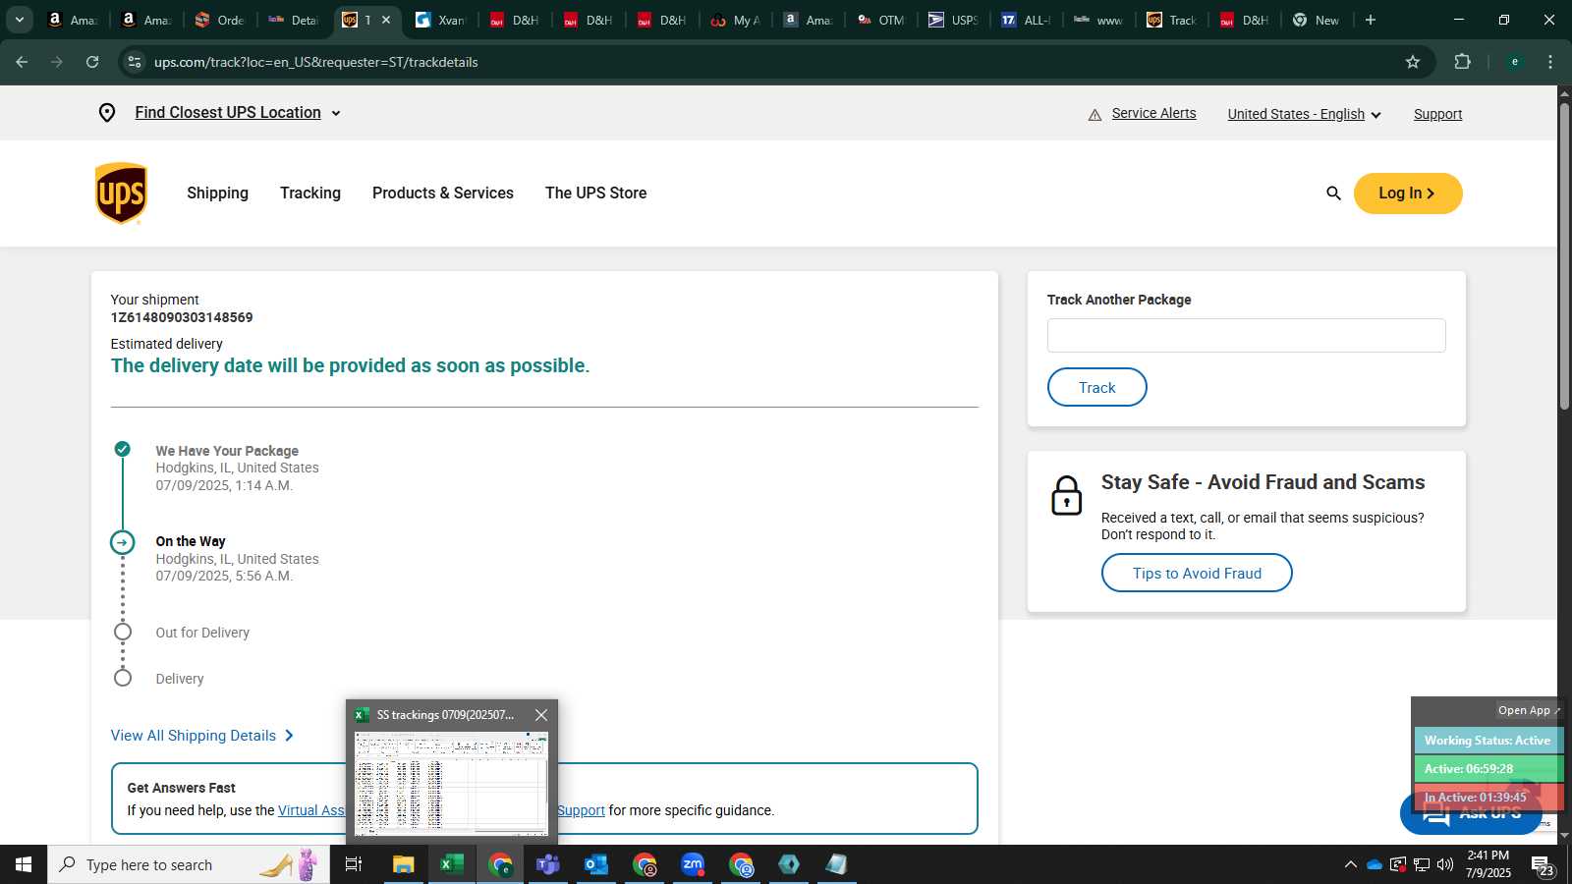Viewport: 1572px width, 884px height.
Task: Click the Ask UPS chat button
Action: point(1471,814)
